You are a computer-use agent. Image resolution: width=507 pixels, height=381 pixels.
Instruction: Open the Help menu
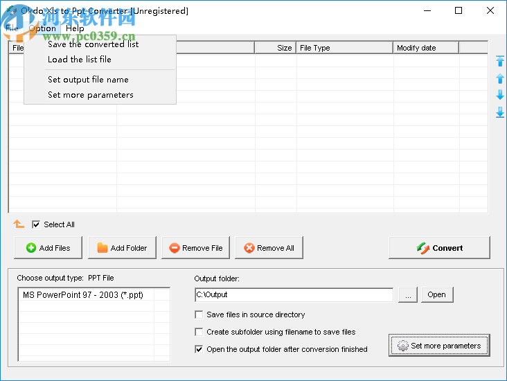75,28
